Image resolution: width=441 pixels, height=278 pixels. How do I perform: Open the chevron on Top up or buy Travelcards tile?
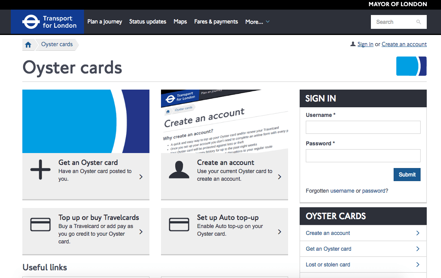pyautogui.click(x=141, y=231)
